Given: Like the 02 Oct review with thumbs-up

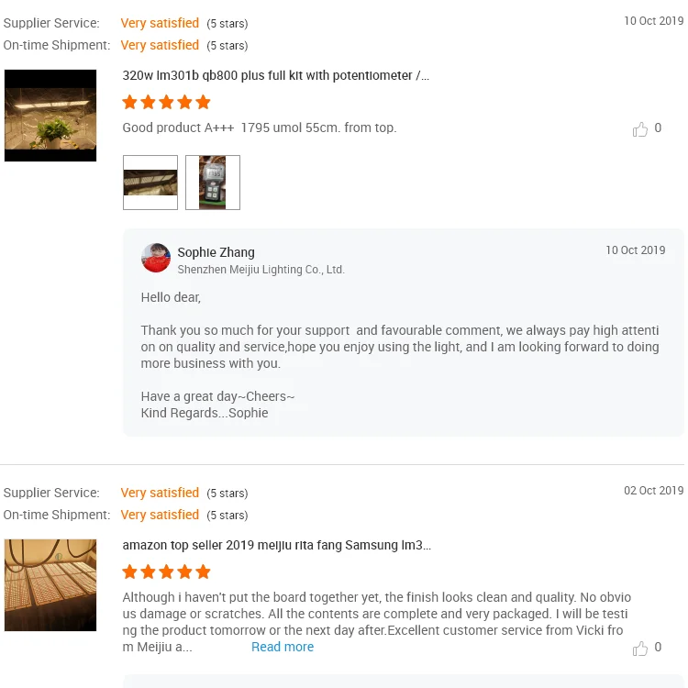Looking at the screenshot, I should (640, 649).
